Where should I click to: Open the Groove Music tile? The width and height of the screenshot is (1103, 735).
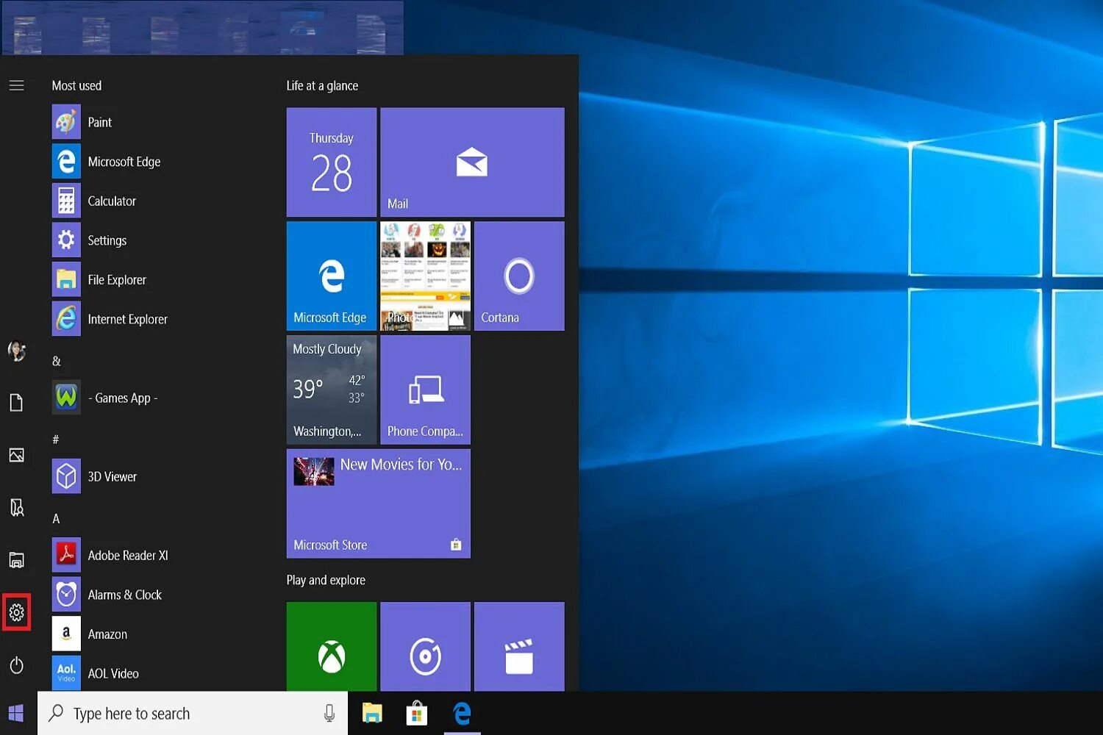(425, 647)
